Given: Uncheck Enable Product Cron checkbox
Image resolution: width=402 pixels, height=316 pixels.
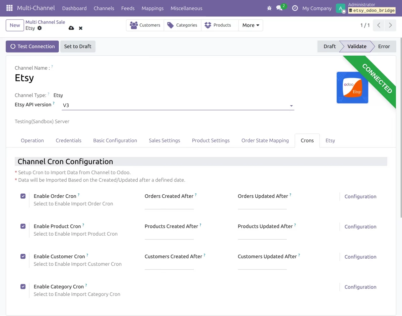Looking at the screenshot, I should pos(23,226).
